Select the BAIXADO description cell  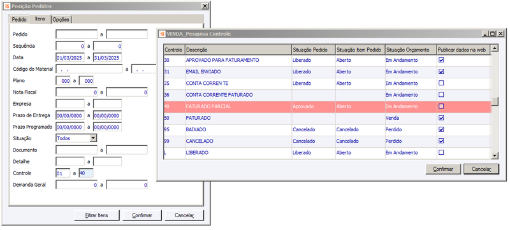click(238, 129)
